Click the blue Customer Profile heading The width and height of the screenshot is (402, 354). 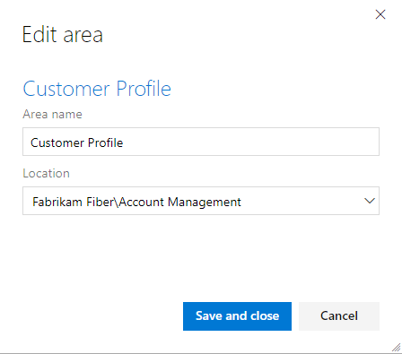[97, 89]
